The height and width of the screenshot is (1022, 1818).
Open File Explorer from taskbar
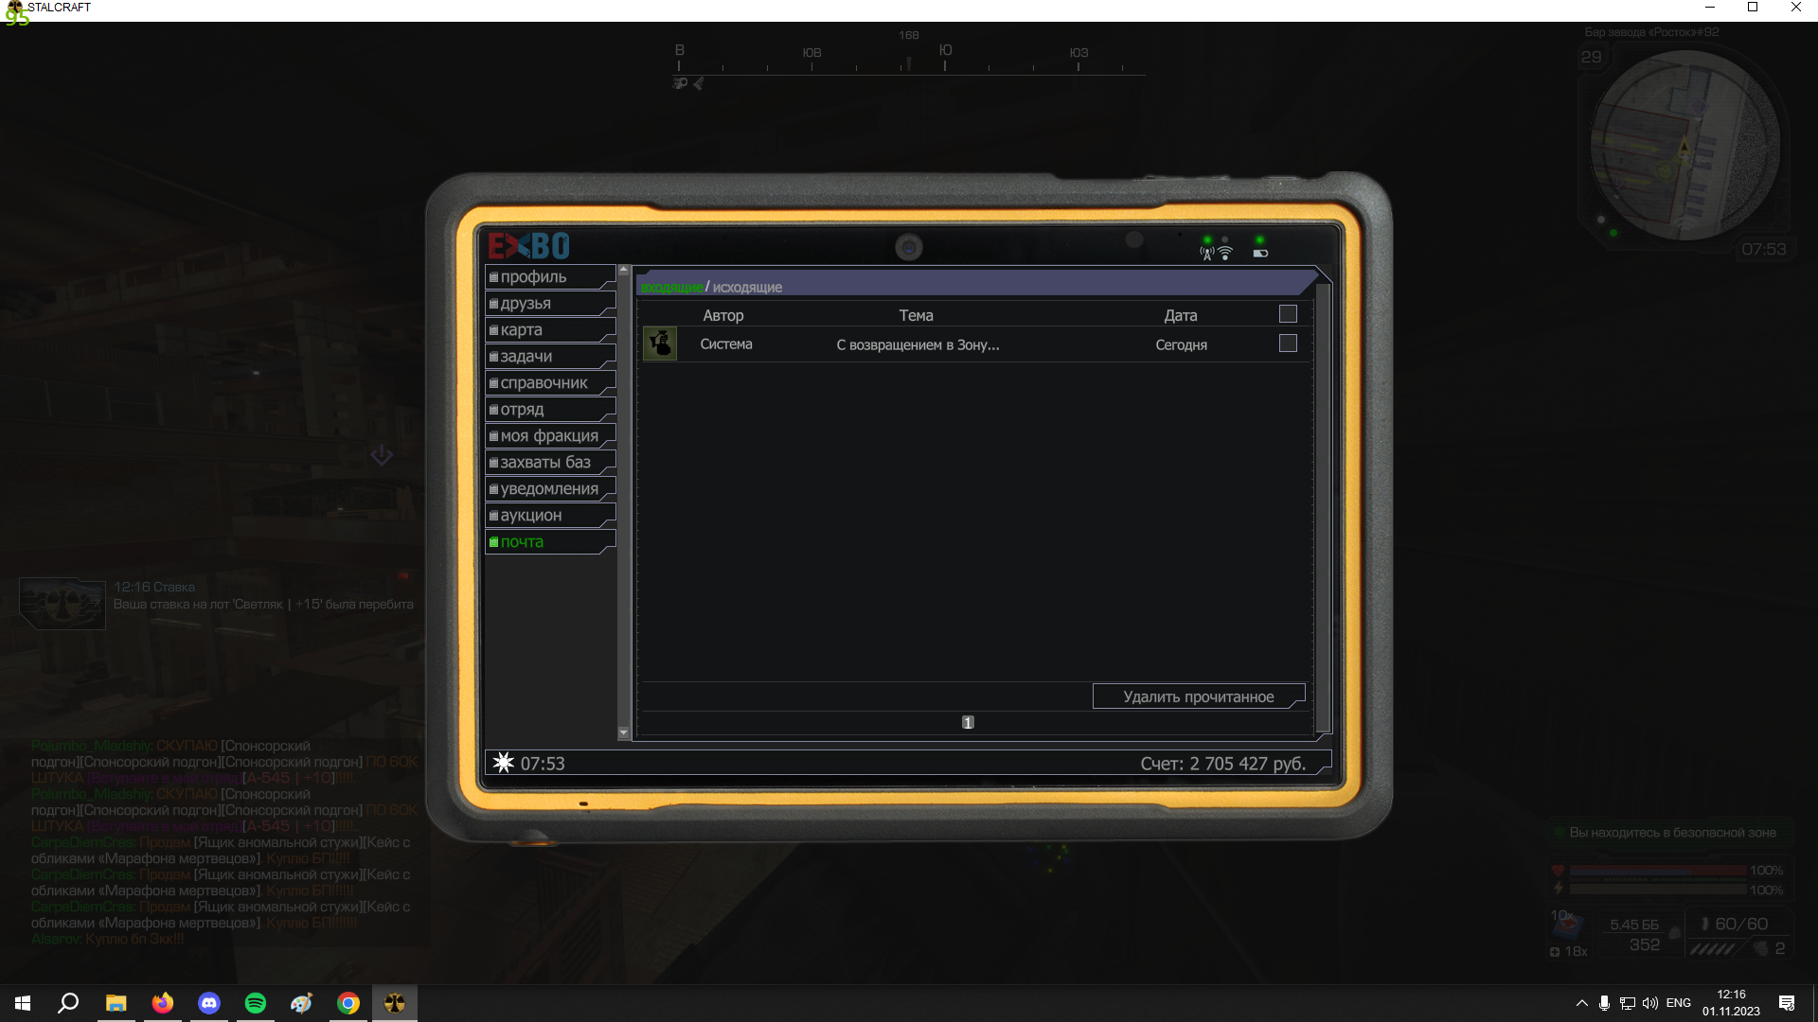[116, 1003]
